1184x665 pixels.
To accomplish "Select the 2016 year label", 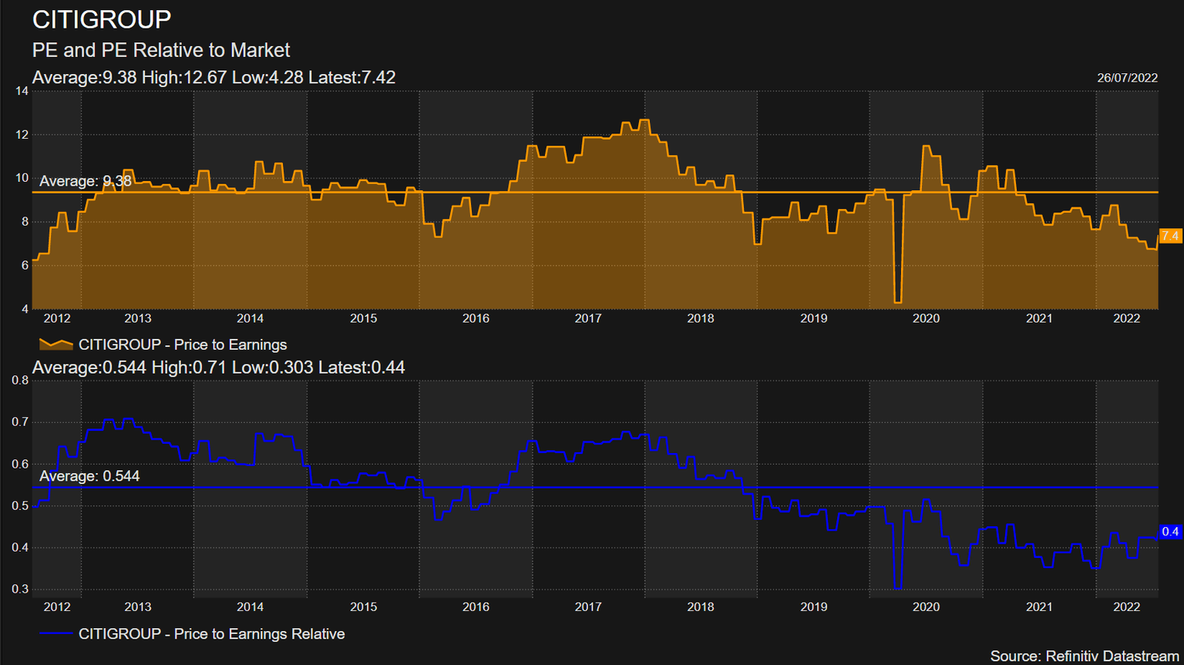I will click(476, 317).
